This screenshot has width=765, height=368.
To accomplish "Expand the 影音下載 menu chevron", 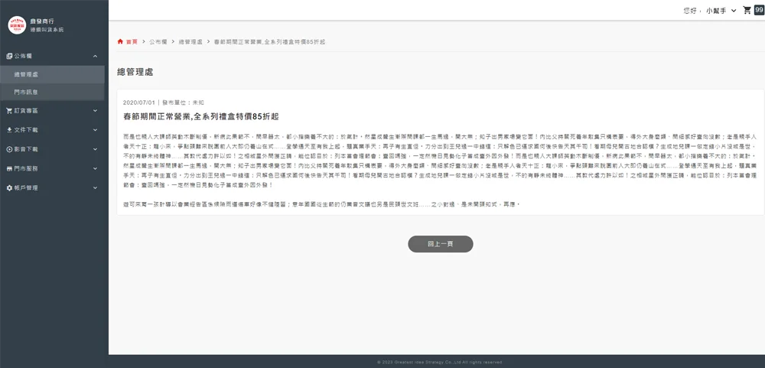I will point(95,149).
